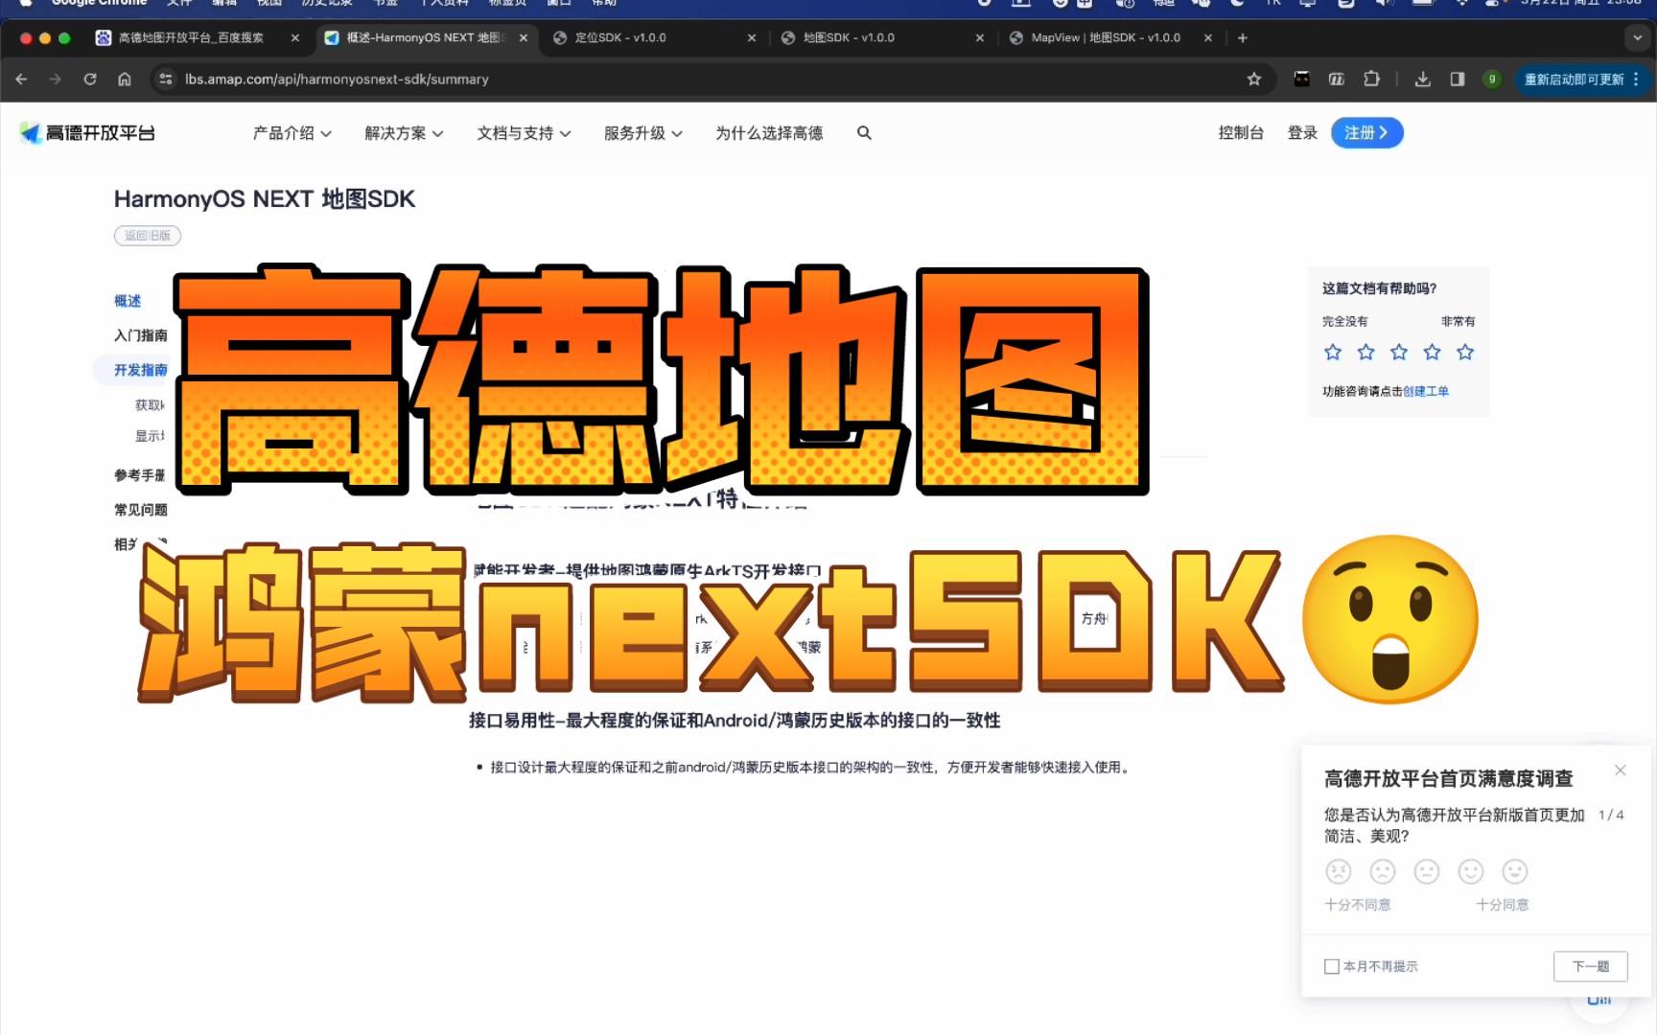The image size is (1657, 1035).
Task: Open the black cat extension icon
Action: [1302, 80]
